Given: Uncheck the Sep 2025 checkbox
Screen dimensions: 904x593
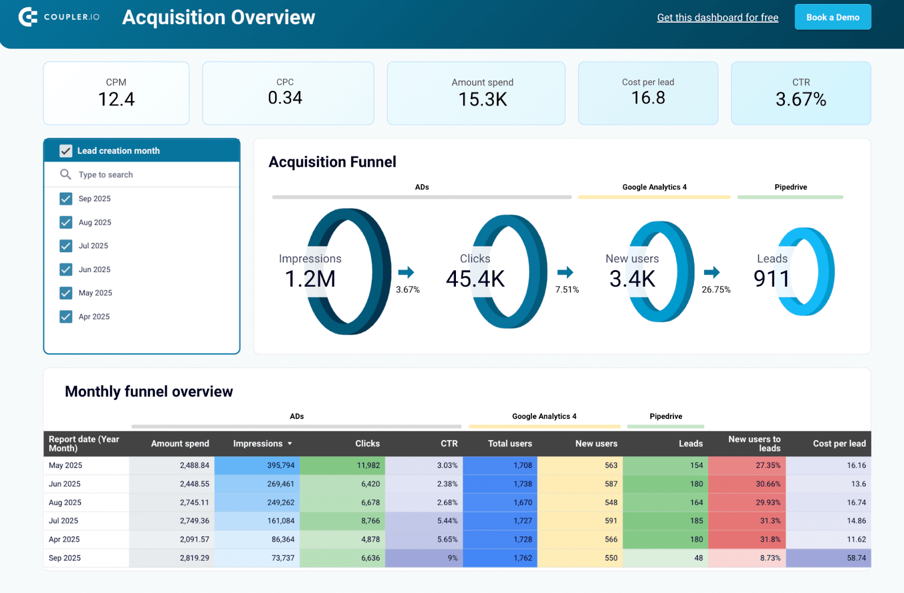Looking at the screenshot, I should click(x=66, y=199).
